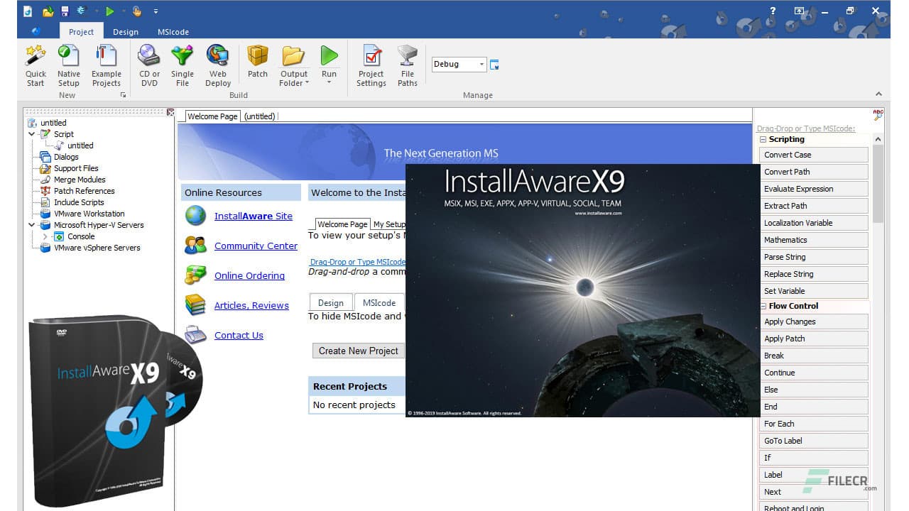Screen dimensions: 909x511
Task: Collapse the Script tree node
Action: pos(31,133)
